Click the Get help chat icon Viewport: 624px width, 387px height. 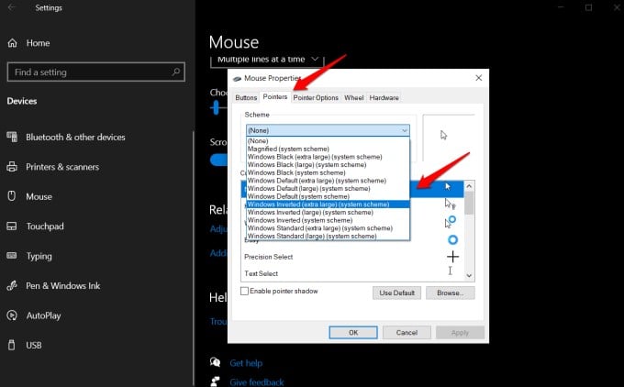click(216, 362)
